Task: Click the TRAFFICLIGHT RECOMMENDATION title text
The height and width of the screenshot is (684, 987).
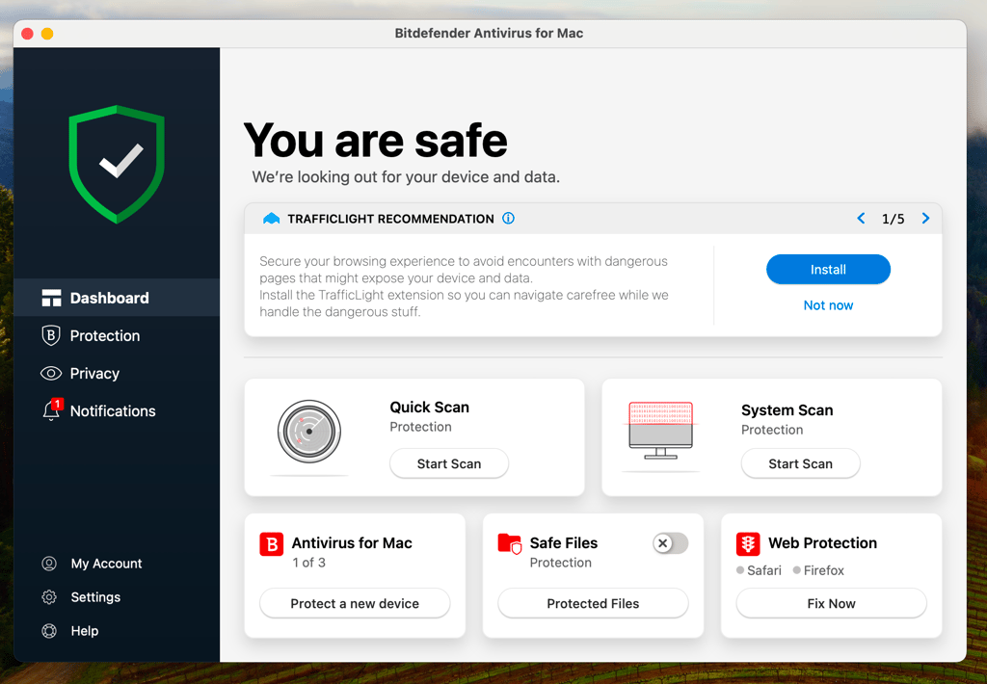Action: click(390, 219)
